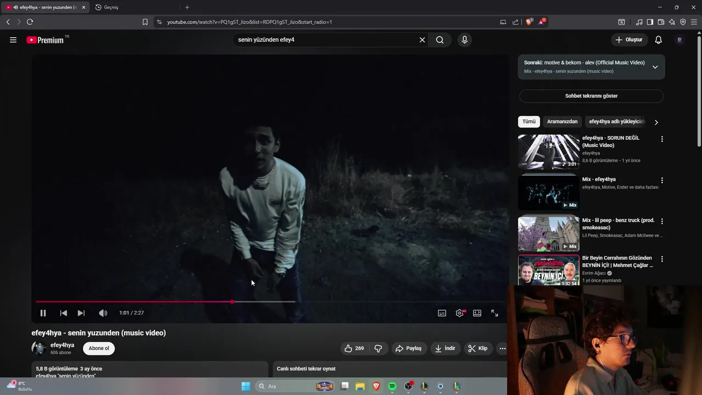This screenshot has height=395, width=702.
Task: Open the efey4hya channel avatar
Action: 38,348
